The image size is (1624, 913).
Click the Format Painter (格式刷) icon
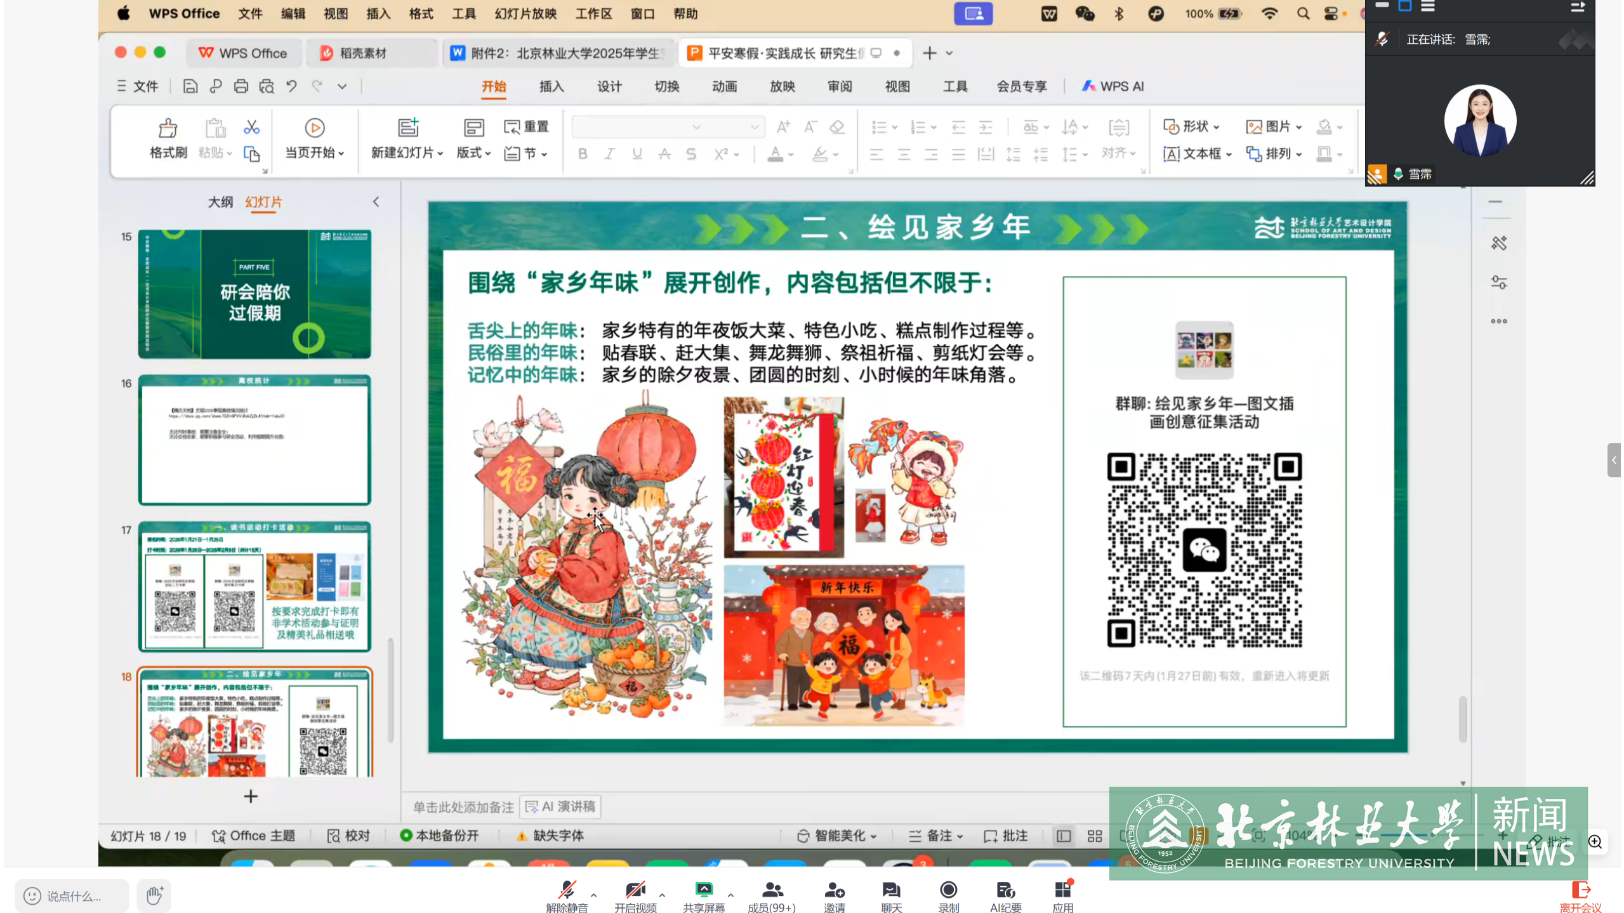[168, 128]
